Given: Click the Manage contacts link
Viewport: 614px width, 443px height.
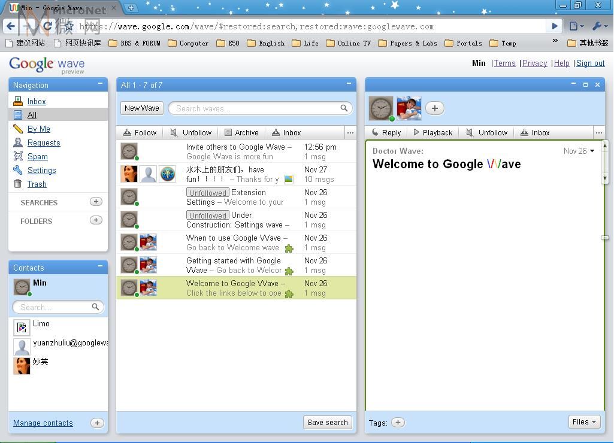Looking at the screenshot, I should coord(43,423).
